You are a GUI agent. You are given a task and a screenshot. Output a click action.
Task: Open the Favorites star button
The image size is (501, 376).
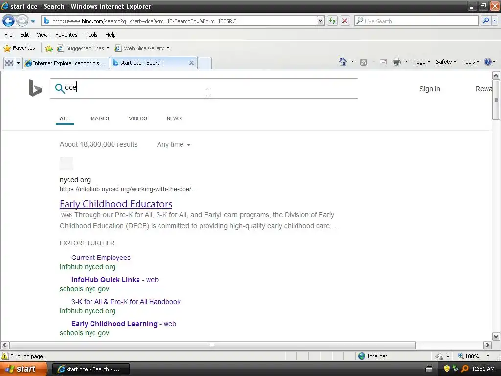(19, 48)
